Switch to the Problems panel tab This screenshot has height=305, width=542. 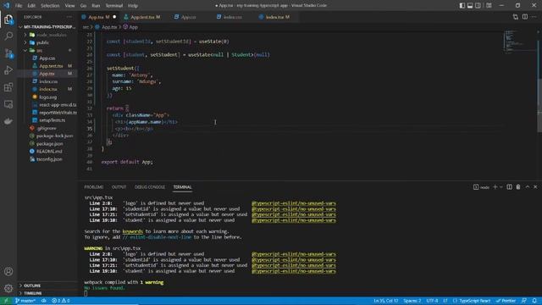94,187
